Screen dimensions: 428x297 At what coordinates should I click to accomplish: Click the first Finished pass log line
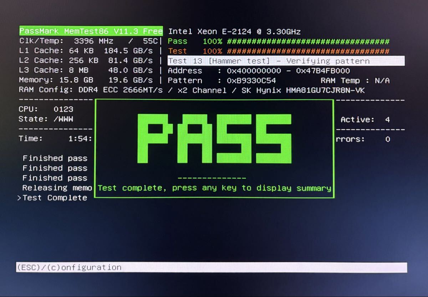point(55,158)
